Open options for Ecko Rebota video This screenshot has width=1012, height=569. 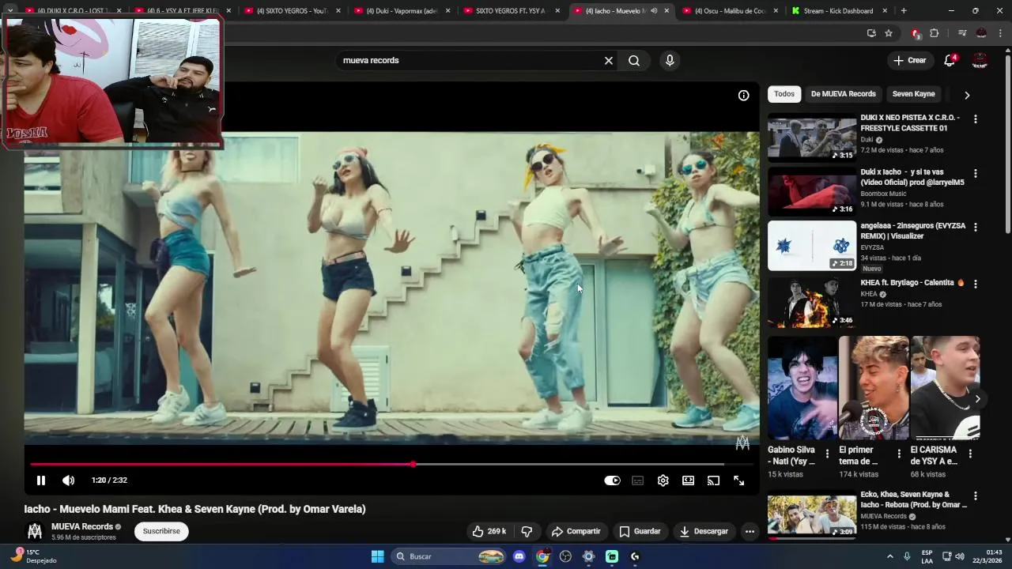pos(975,496)
